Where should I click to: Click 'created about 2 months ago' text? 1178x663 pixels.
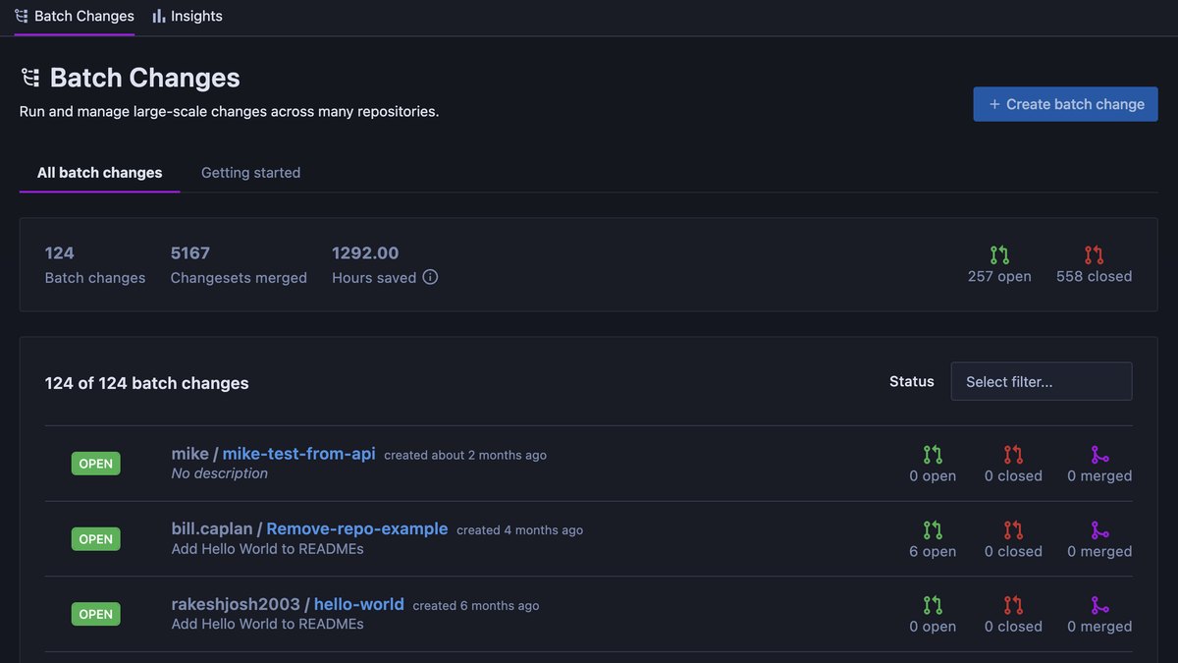tap(465, 456)
